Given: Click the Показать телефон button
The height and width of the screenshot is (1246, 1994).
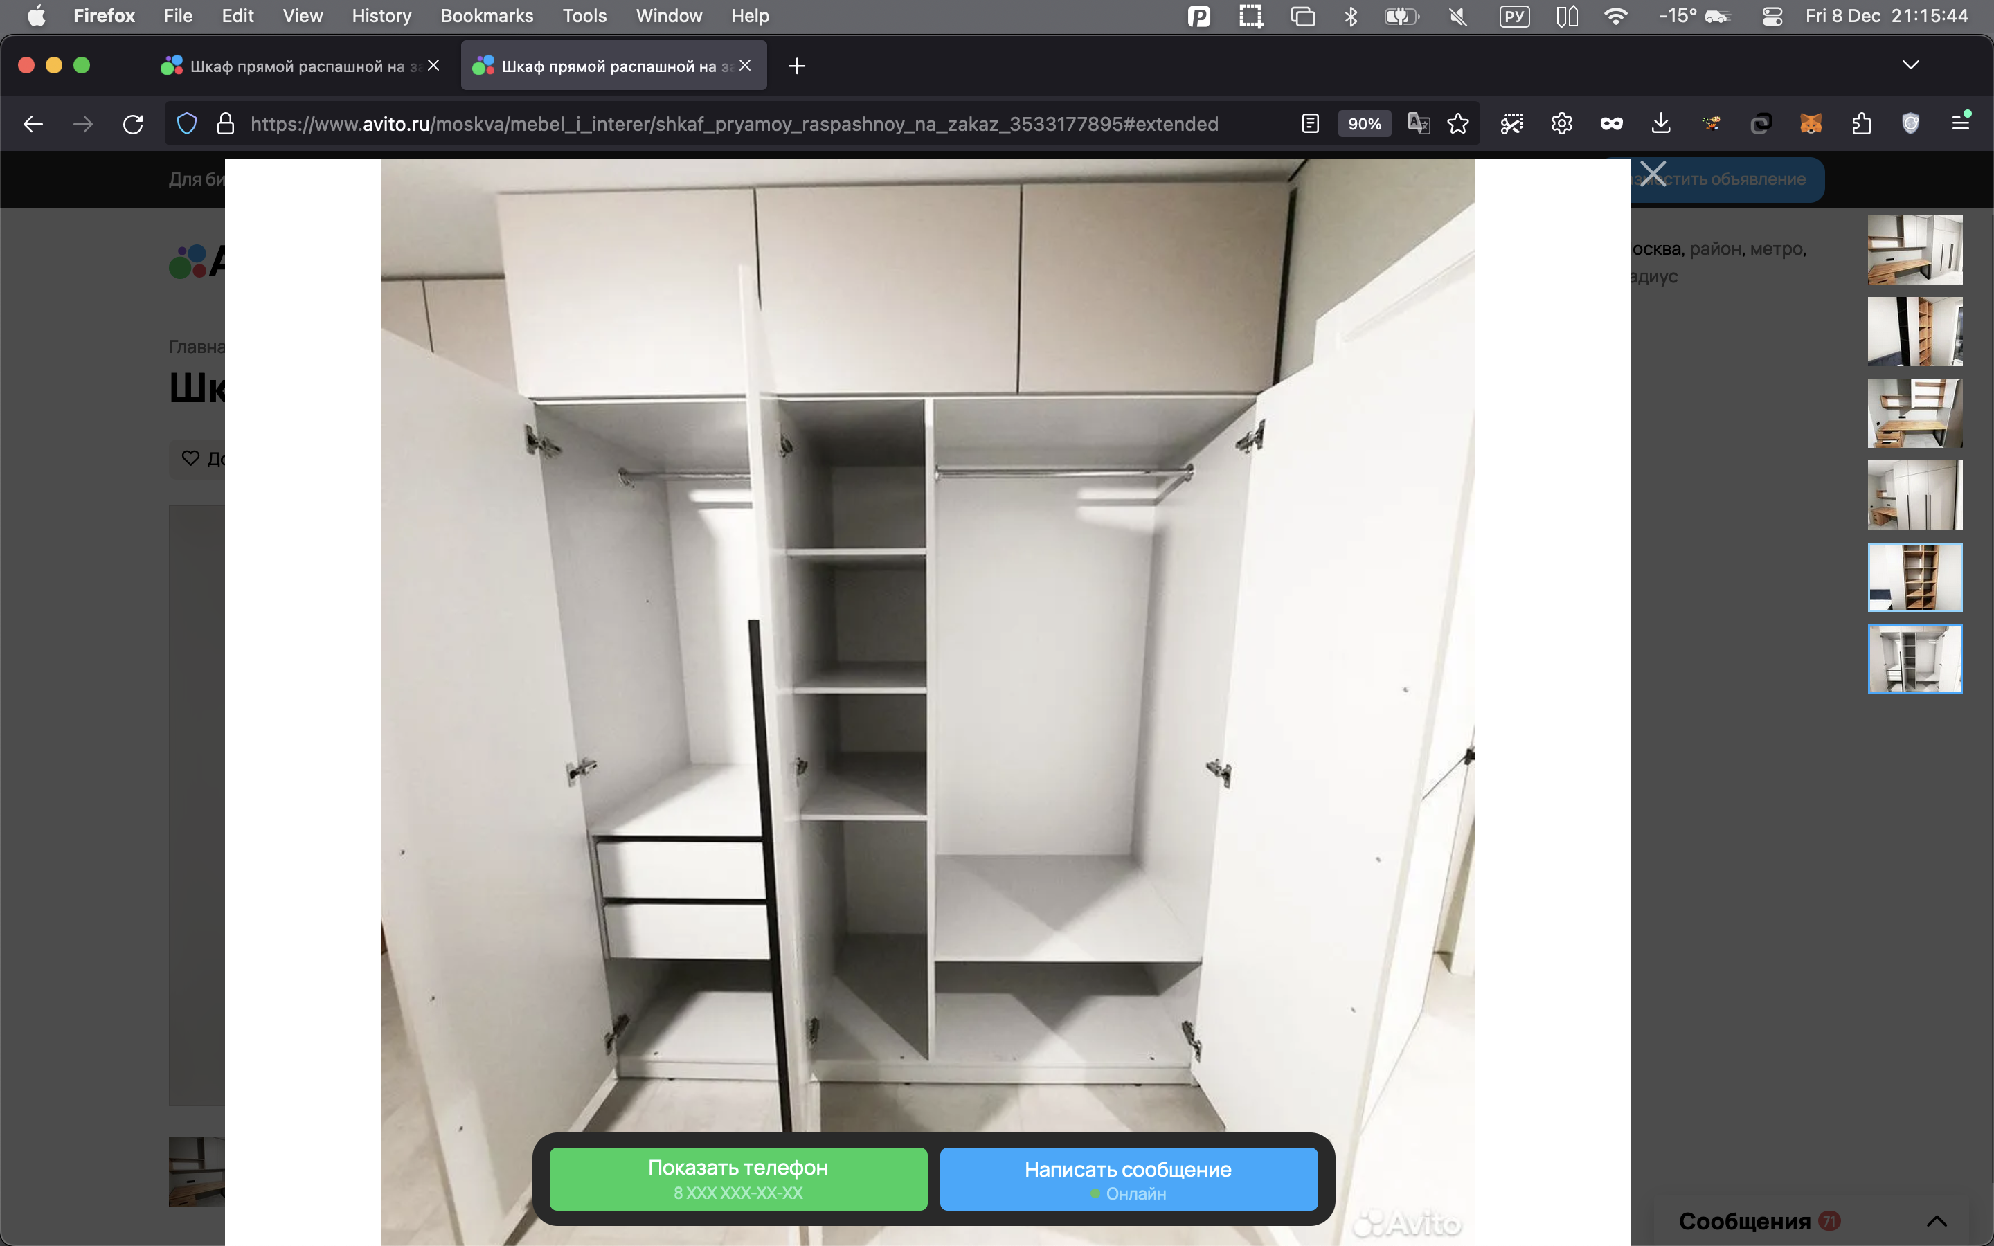Looking at the screenshot, I should (737, 1178).
